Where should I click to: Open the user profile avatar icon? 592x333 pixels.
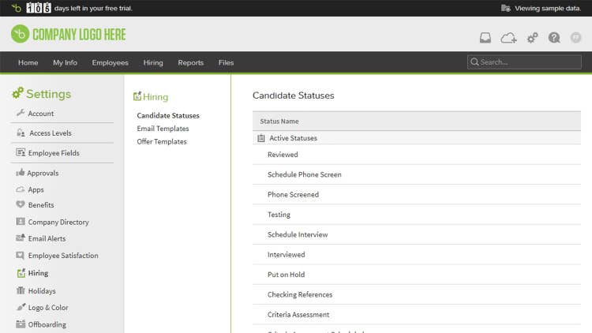[575, 38]
